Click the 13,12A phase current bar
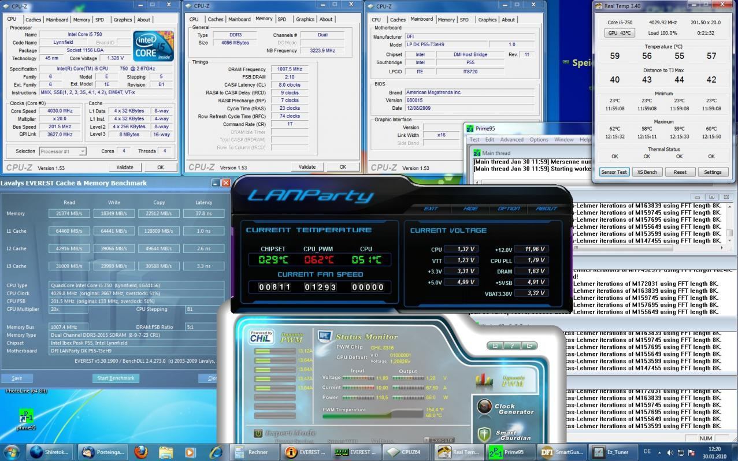 pos(275,351)
